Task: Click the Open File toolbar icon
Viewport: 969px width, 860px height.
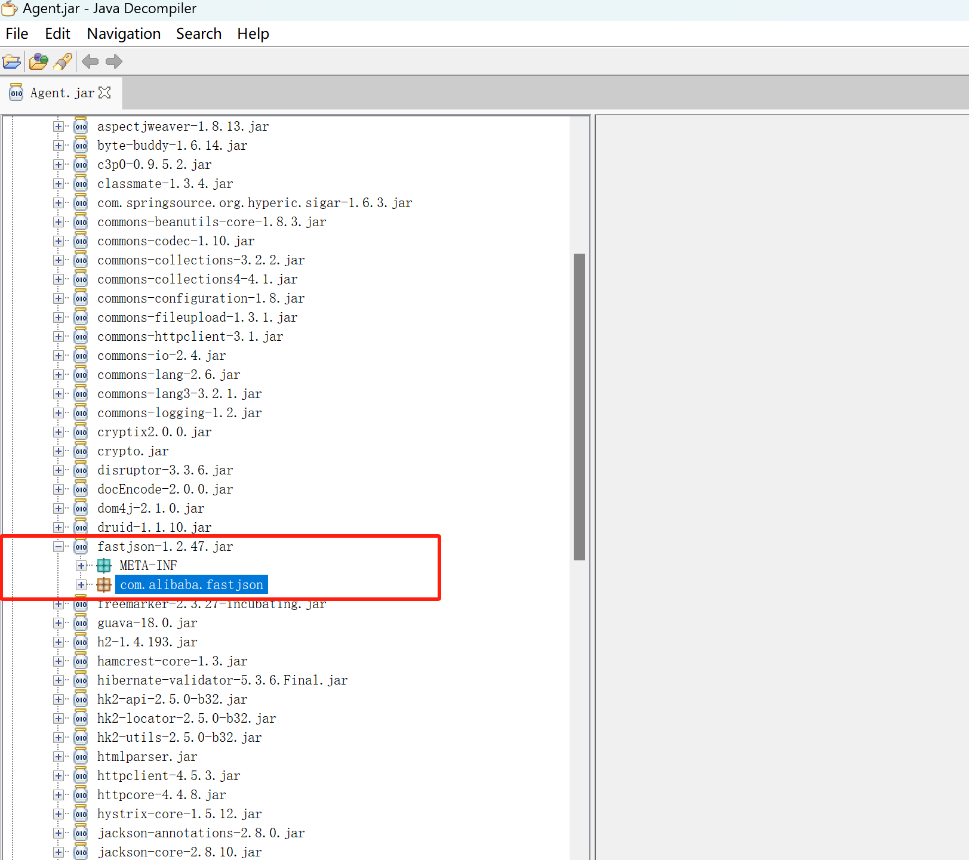Action: (11, 61)
